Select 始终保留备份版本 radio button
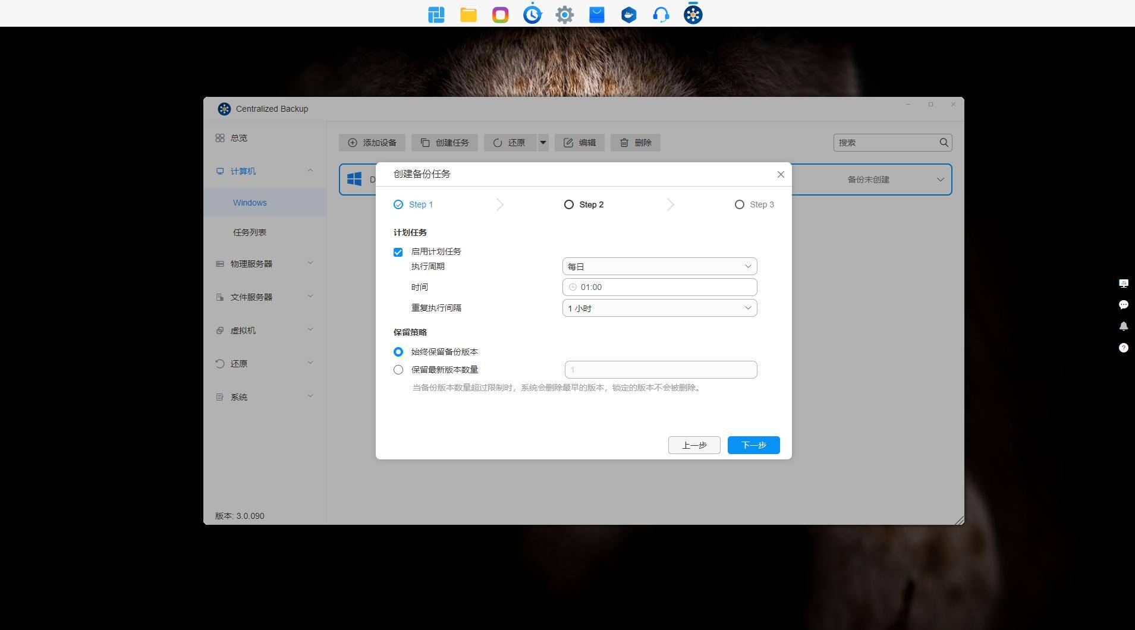The width and height of the screenshot is (1135, 630). (x=398, y=352)
